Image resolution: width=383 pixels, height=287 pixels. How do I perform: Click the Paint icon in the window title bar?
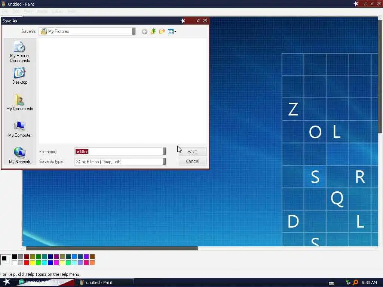click(x=3, y=4)
